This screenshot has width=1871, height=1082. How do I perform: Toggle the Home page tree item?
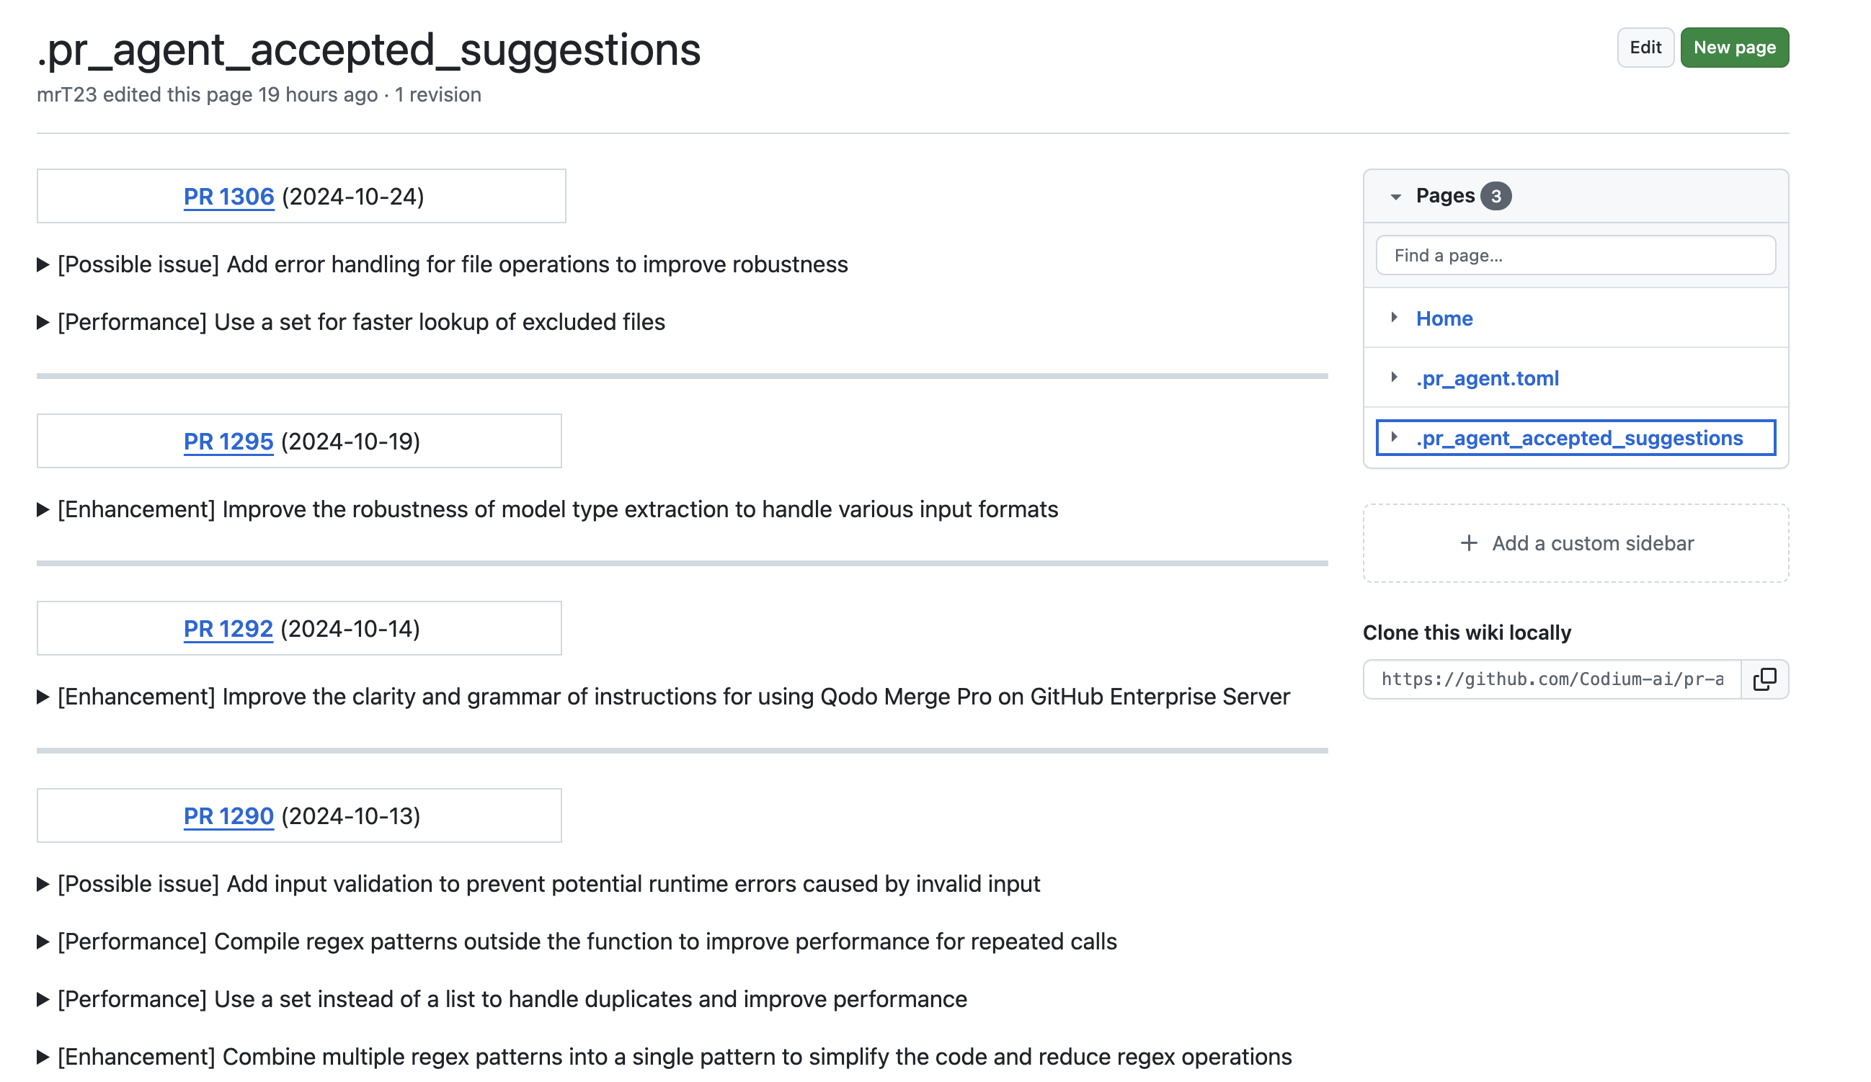pos(1394,317)
